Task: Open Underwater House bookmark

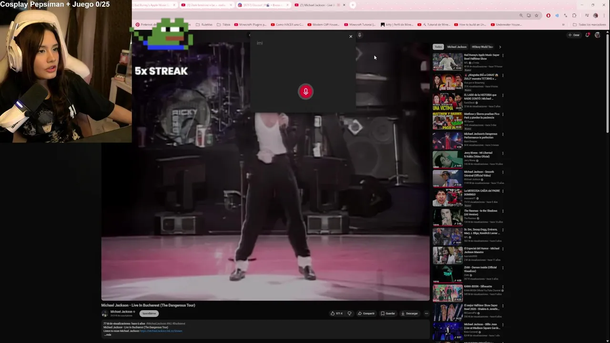Action: pos(507,24)
